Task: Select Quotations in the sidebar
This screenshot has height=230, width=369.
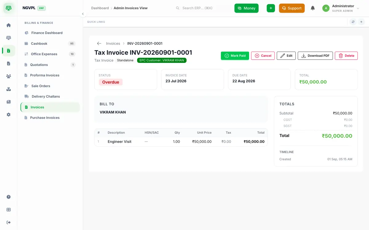Action: tap(50, 65)
